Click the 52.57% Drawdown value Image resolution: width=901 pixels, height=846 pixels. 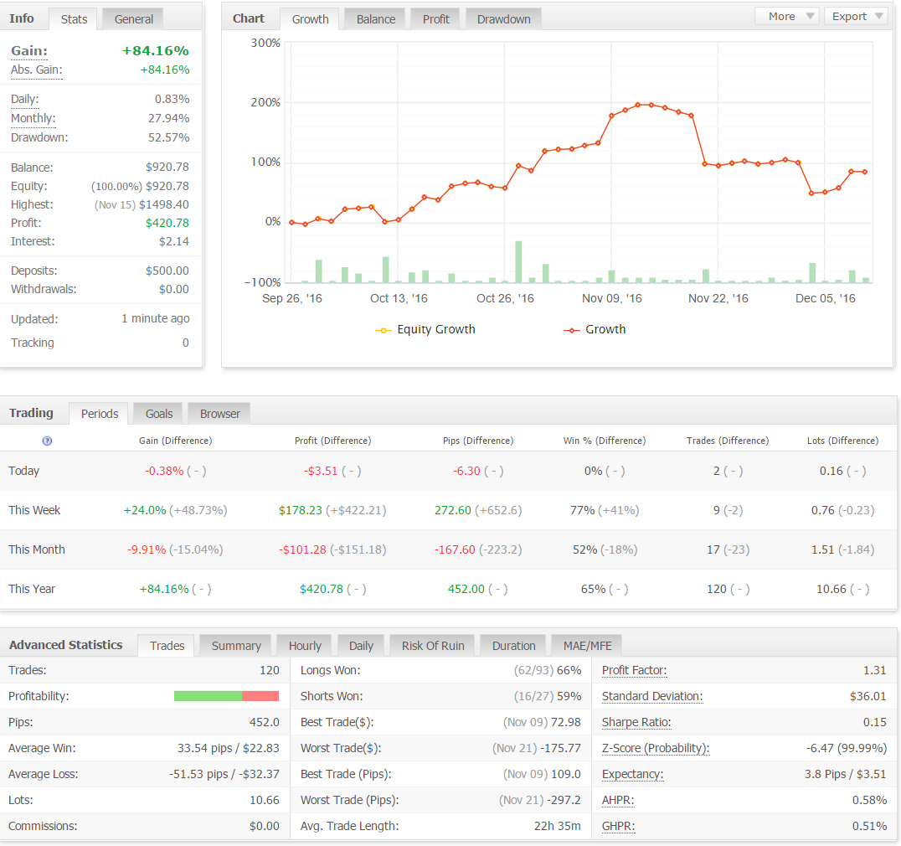click(169, 138)
